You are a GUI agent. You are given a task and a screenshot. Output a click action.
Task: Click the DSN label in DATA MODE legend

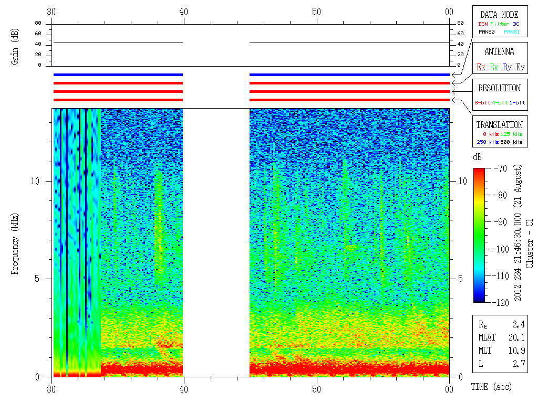pyautogui.click(x=483, y=24)
